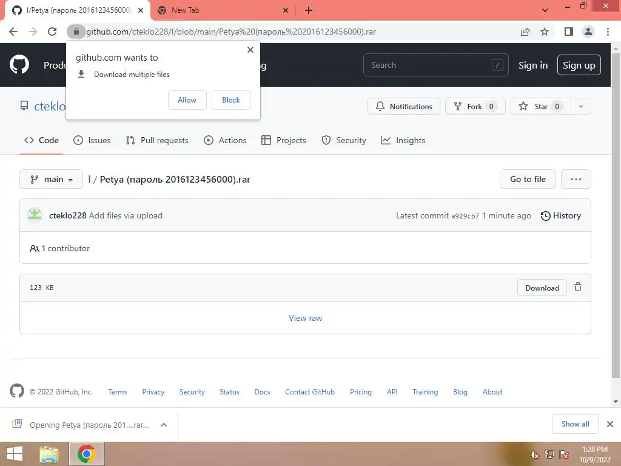Open Action Center flag tray icon
621x466 pixels.
[564, 454]
